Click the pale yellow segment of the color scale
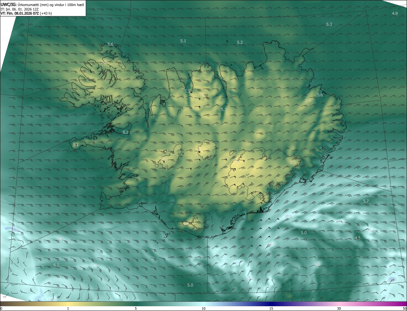 click(x=68, y=304)
